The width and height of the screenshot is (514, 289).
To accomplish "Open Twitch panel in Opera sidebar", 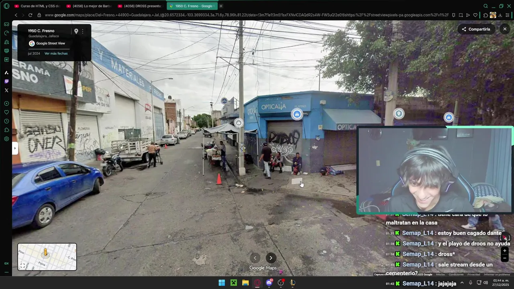I will point(6,81).
